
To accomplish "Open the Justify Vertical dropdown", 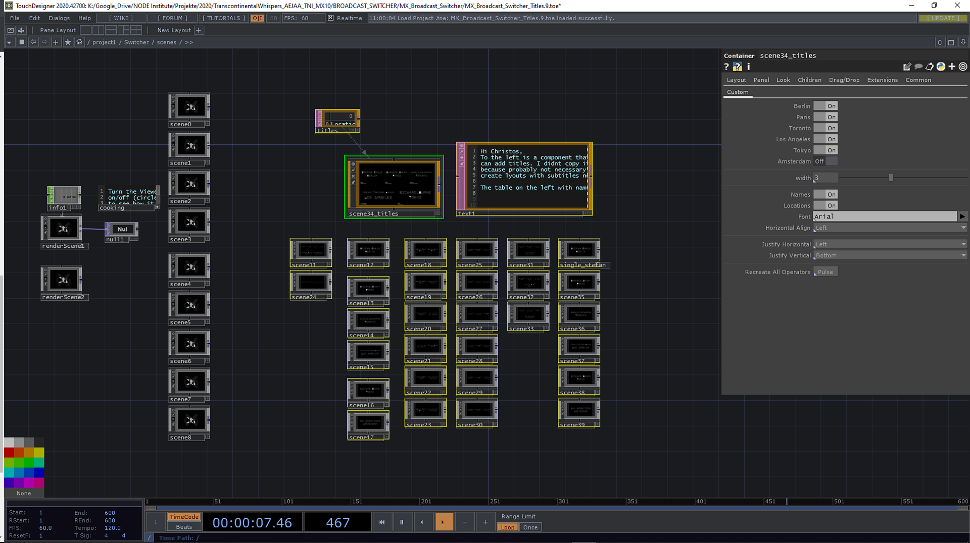I will [x=890, y=255].
